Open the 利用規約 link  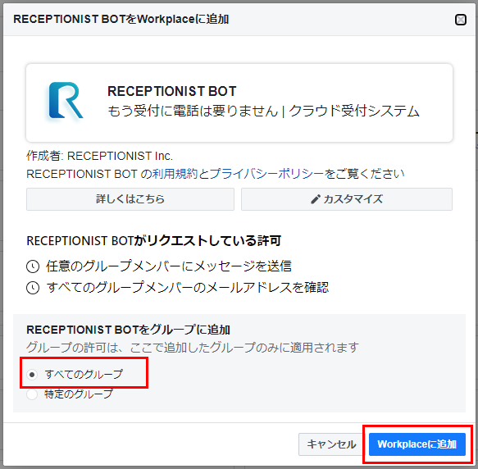point(175,174)
